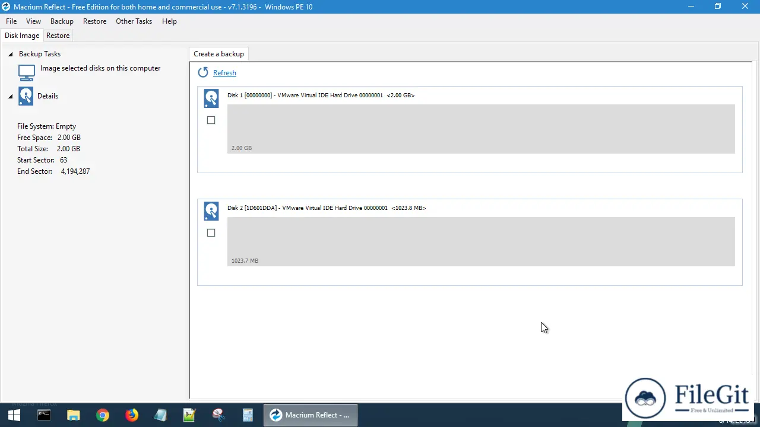Click the Disk 2 hard drive icon

tap(211, 211)
